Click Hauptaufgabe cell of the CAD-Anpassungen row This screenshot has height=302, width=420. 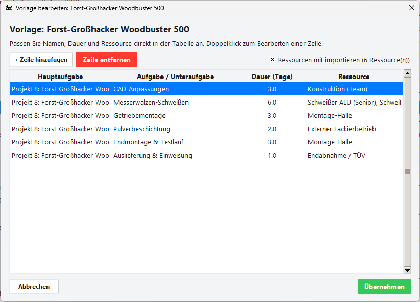[x=60, y=89]
